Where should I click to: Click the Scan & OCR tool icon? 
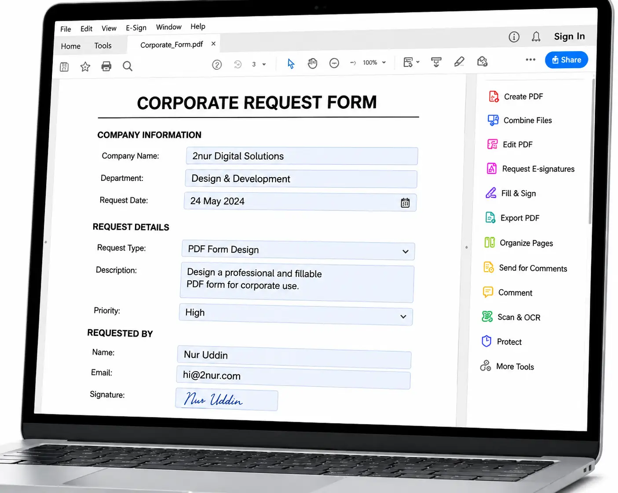pos(487,316)
